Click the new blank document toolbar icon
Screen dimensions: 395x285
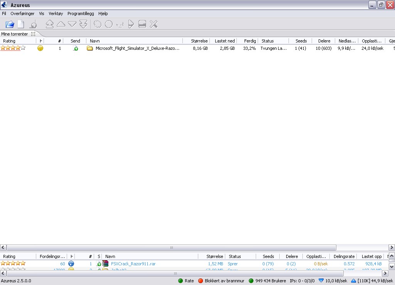[x=20, y=24]
